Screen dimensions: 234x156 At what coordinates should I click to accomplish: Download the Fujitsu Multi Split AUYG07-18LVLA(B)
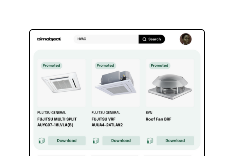(67, 141)
